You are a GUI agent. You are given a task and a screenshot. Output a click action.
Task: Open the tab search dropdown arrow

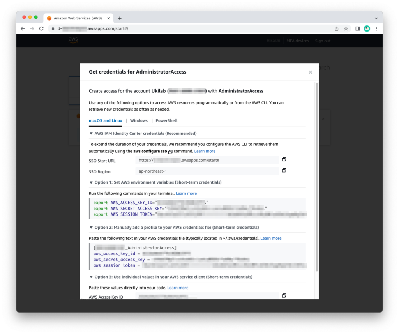click(376, 18)
